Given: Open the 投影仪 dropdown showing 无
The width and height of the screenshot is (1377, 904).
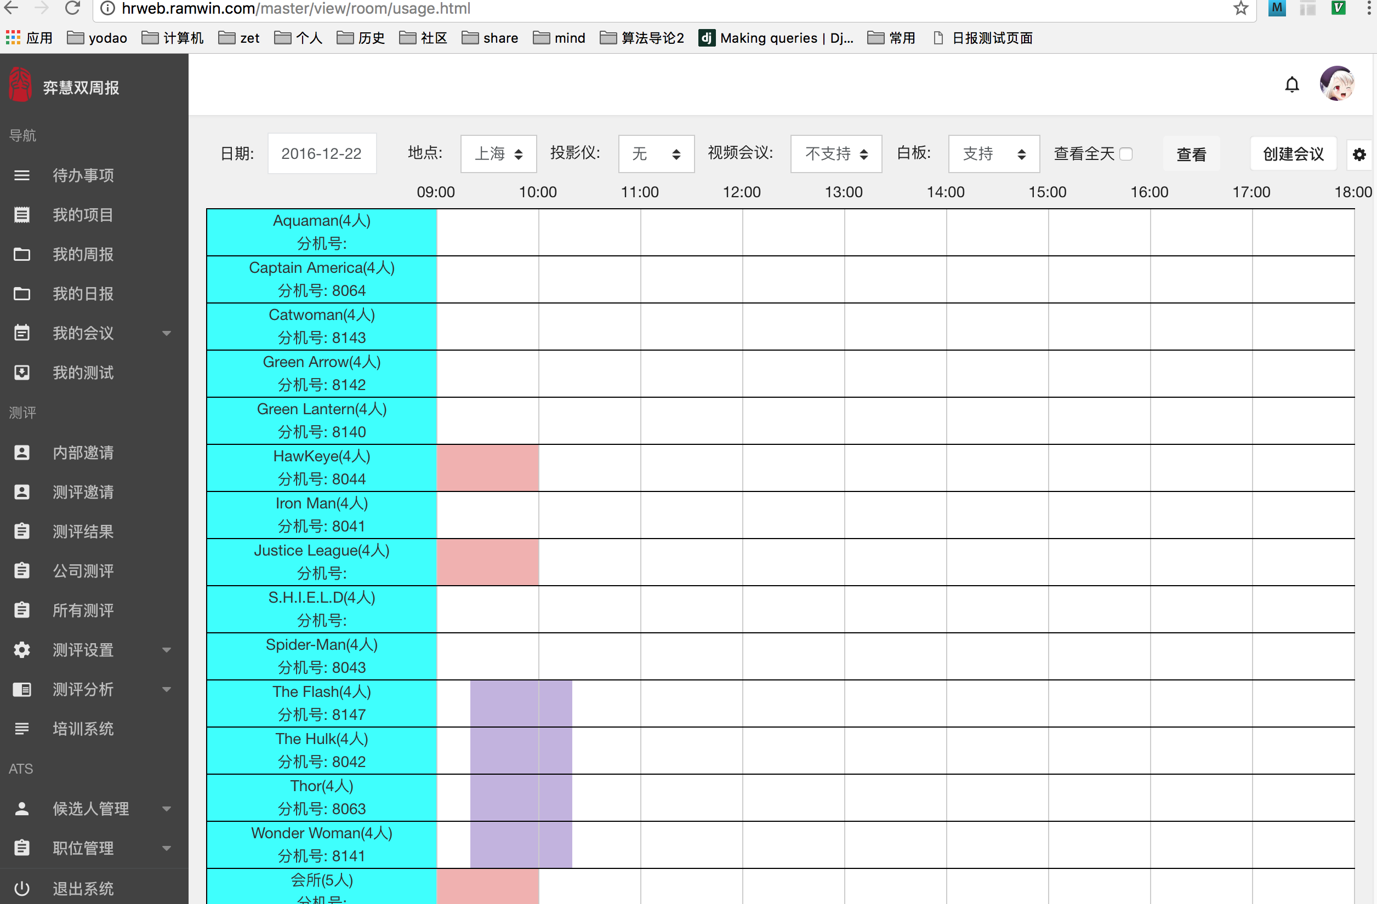Looking at the screenshot, I should coord(656,154).
